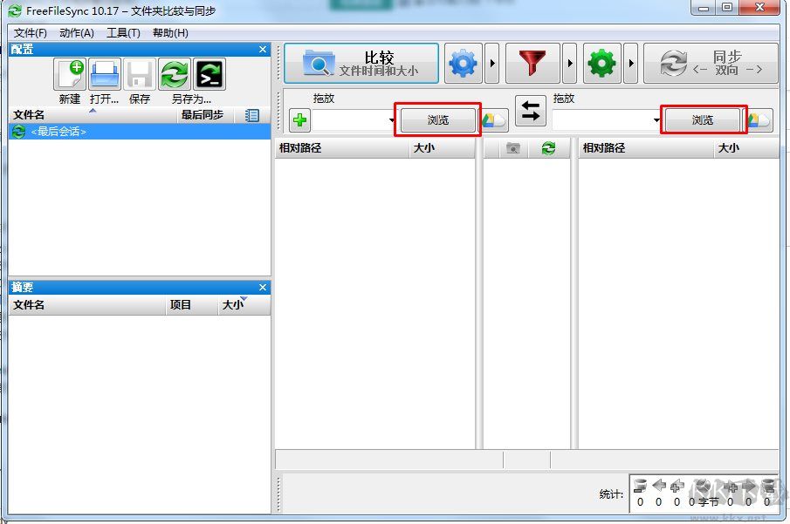
Task: Click the batch job terminal icon
Action: (x=210, y=74)
